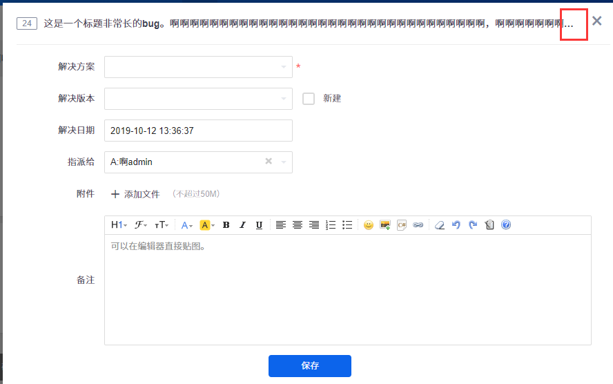Insert a code block
The width and height of the screenshot is (613, 384).
402,225
